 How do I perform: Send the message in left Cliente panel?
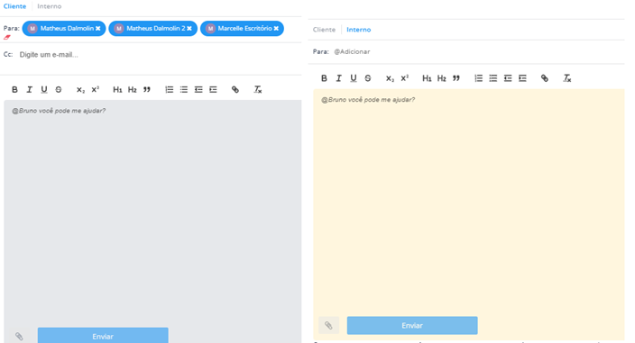103,336
